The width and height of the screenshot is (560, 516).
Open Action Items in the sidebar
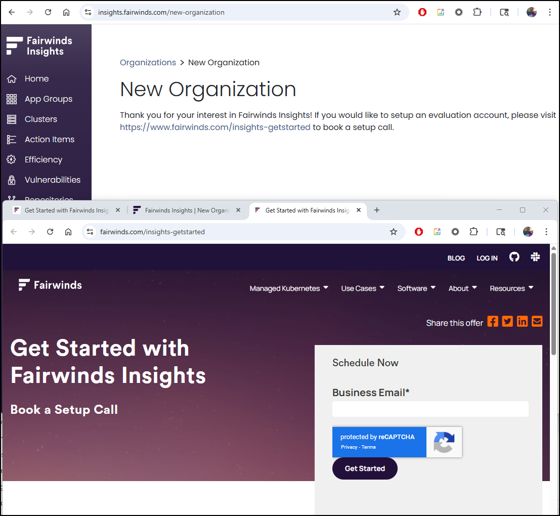tap(49, 139)
